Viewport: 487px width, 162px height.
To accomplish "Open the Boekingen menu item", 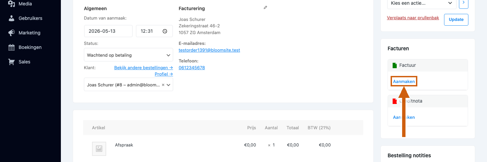I will (30, 47).
